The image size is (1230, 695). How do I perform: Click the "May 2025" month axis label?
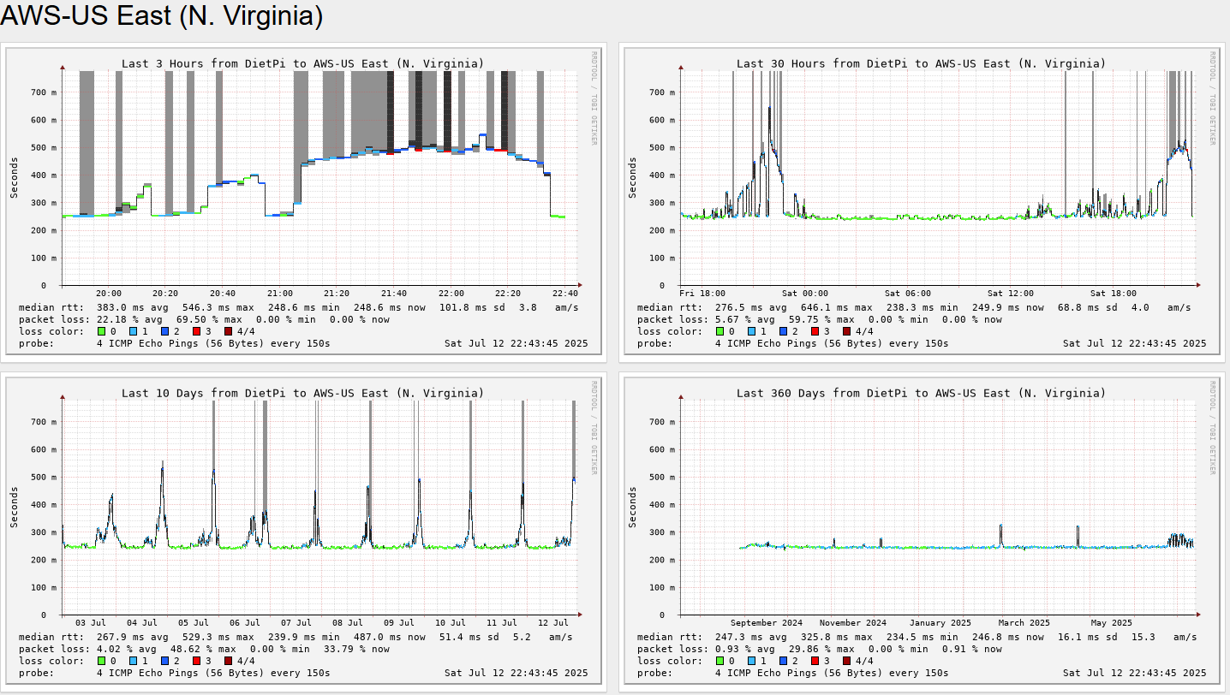(x=1111, y=624)
